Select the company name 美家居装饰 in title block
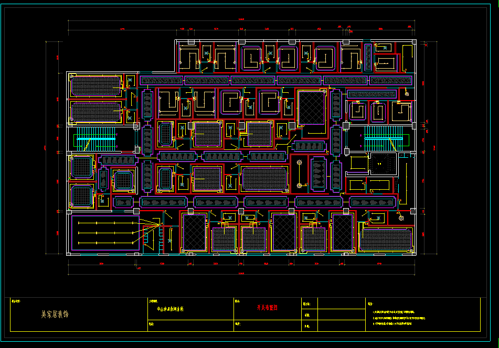 point(55,314)
